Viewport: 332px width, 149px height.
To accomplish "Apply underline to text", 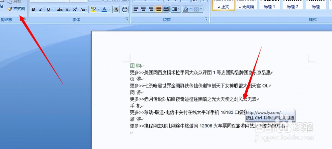I will point(48,9).
